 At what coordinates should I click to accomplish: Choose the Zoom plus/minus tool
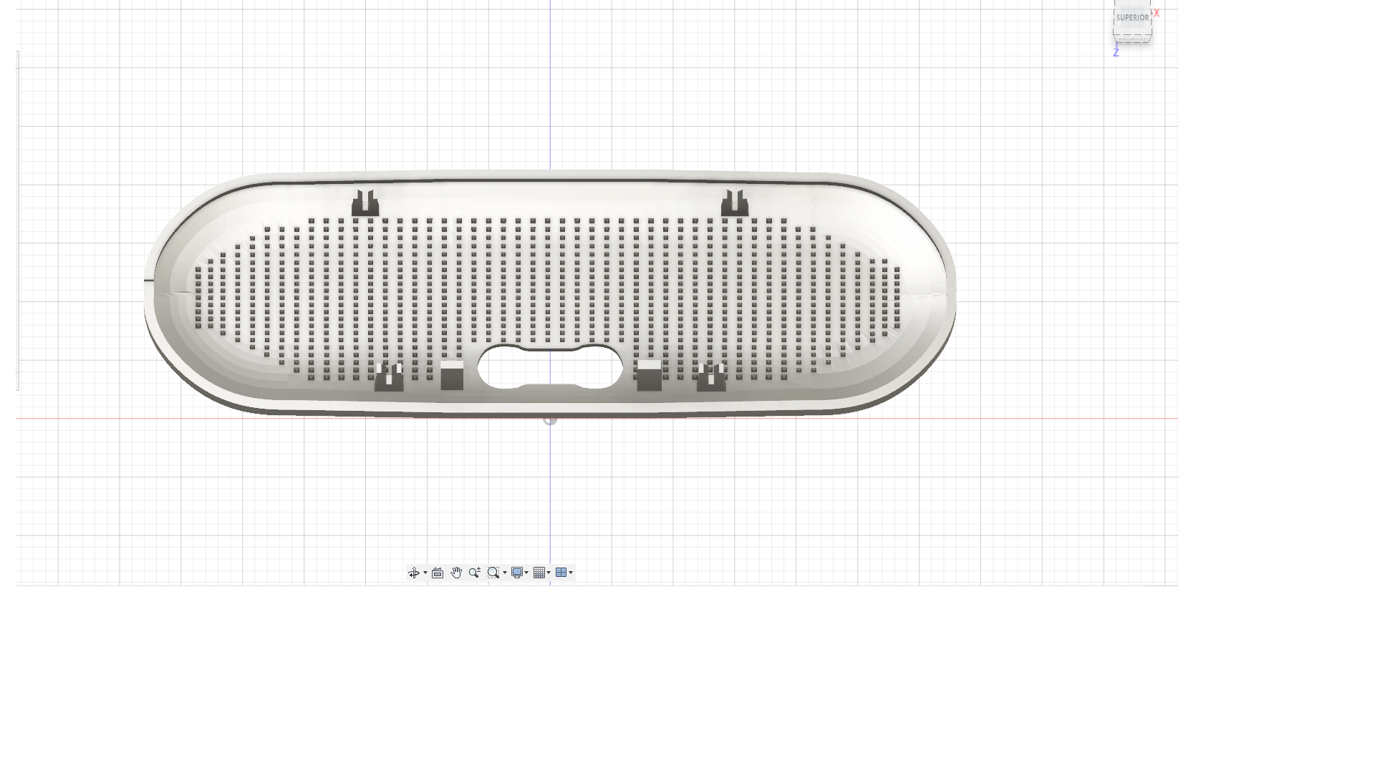tap(474, 573)
